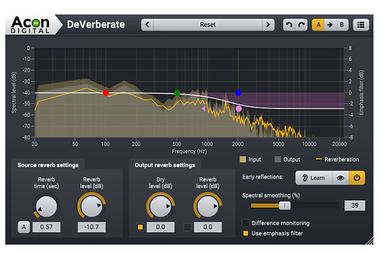The width and height of the screenshot is (381, 254).
Task: Toggle early reflections power button
Action: [357, 178]
